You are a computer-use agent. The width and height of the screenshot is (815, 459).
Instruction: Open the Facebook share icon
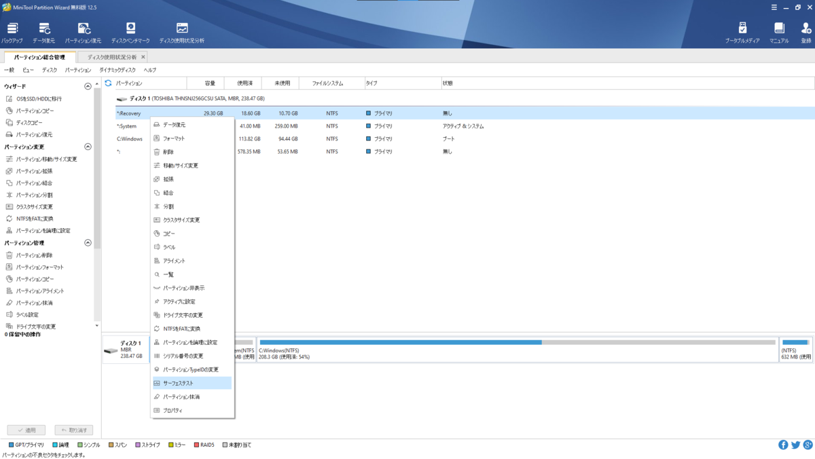pyautogui.click(x=783, y=445)
